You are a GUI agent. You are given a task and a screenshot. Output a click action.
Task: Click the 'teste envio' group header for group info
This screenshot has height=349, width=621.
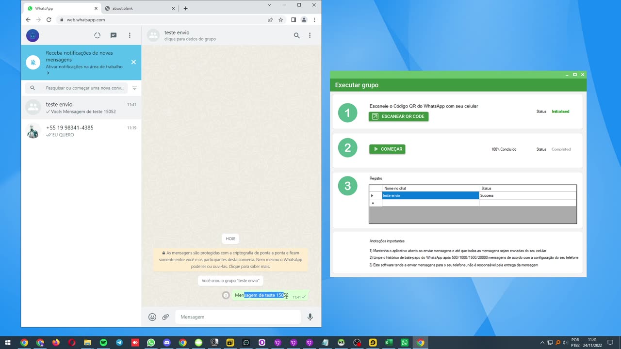[x=190, y=35]
